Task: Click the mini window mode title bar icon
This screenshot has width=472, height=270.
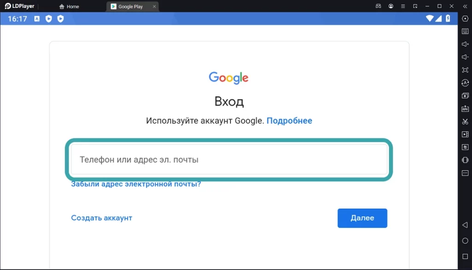Action: (415, 6)
